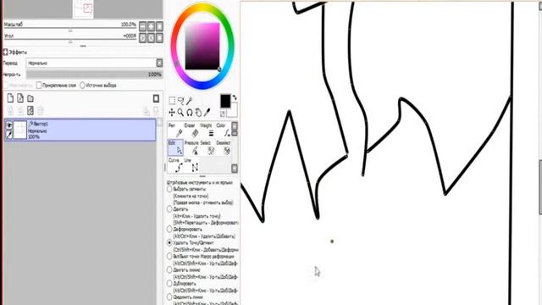Enable the Источник выбора option
This screenshot has width=542, height=305.
[x=82, y=85]
